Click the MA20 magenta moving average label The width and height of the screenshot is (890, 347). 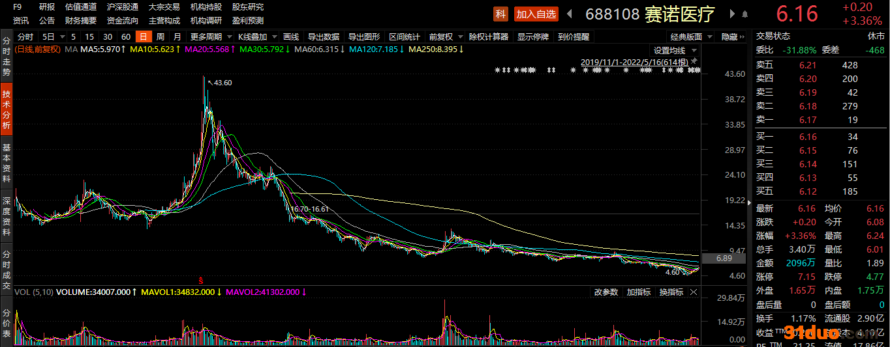click(x=210, y=49)
